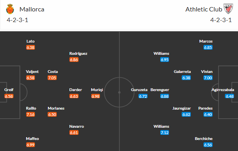Screen dimensions: 238x151
Task: Select Lato's 6.38 rating badge
Action: [31, 48]
